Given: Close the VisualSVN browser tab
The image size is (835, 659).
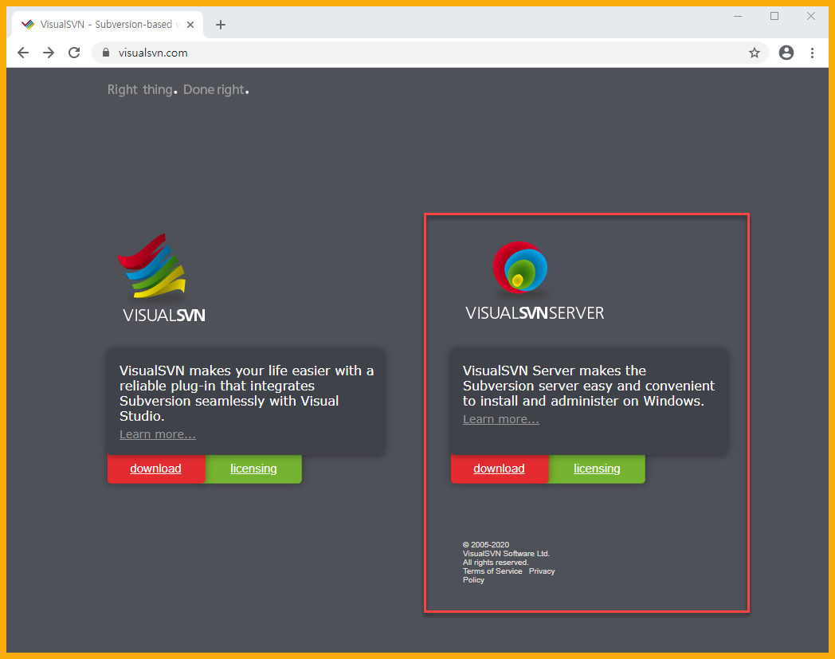Looking at the screenshot, I should (190, 25).
